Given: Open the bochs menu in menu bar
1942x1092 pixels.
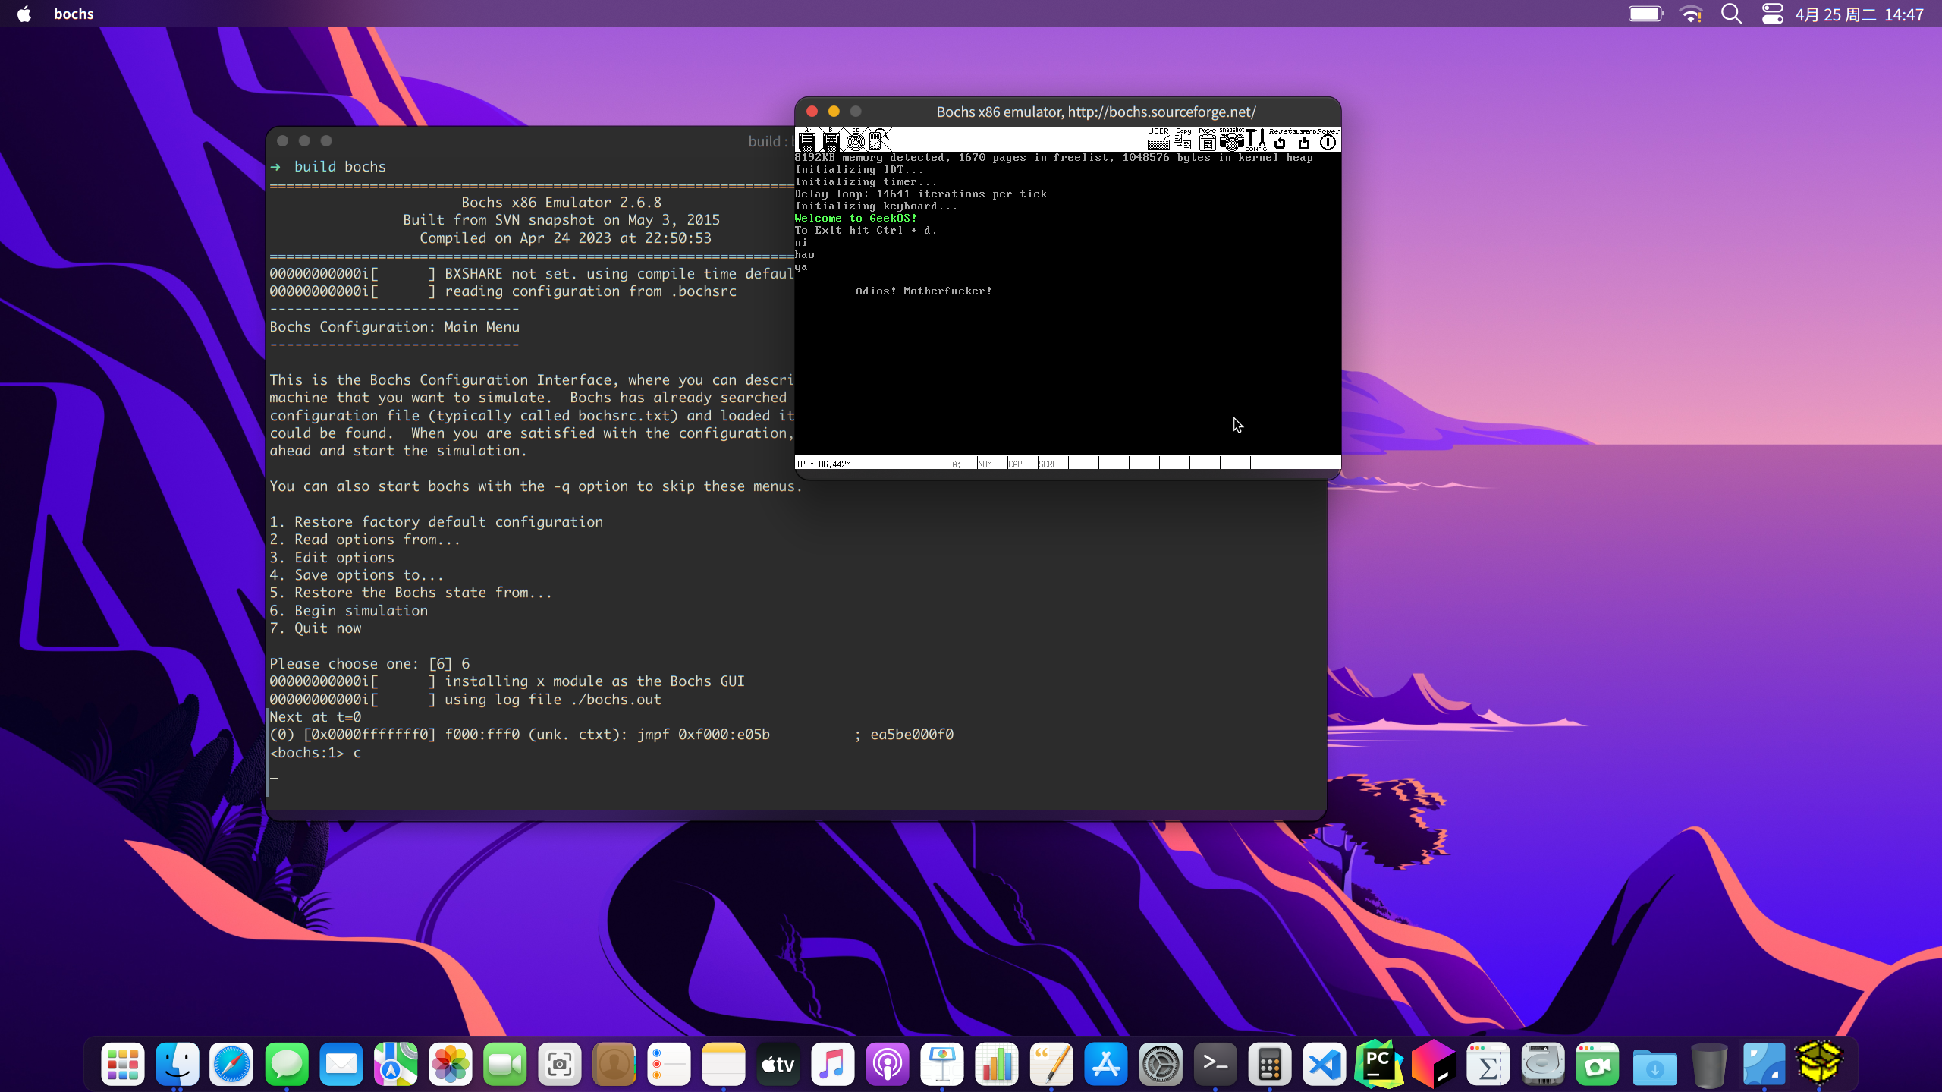Looking at the screenshot, I should [74, 14].
